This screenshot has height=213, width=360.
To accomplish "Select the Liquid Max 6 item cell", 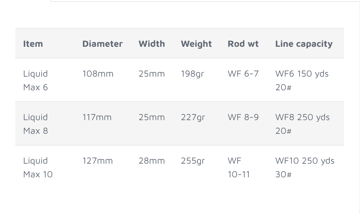I will [35, 81].
